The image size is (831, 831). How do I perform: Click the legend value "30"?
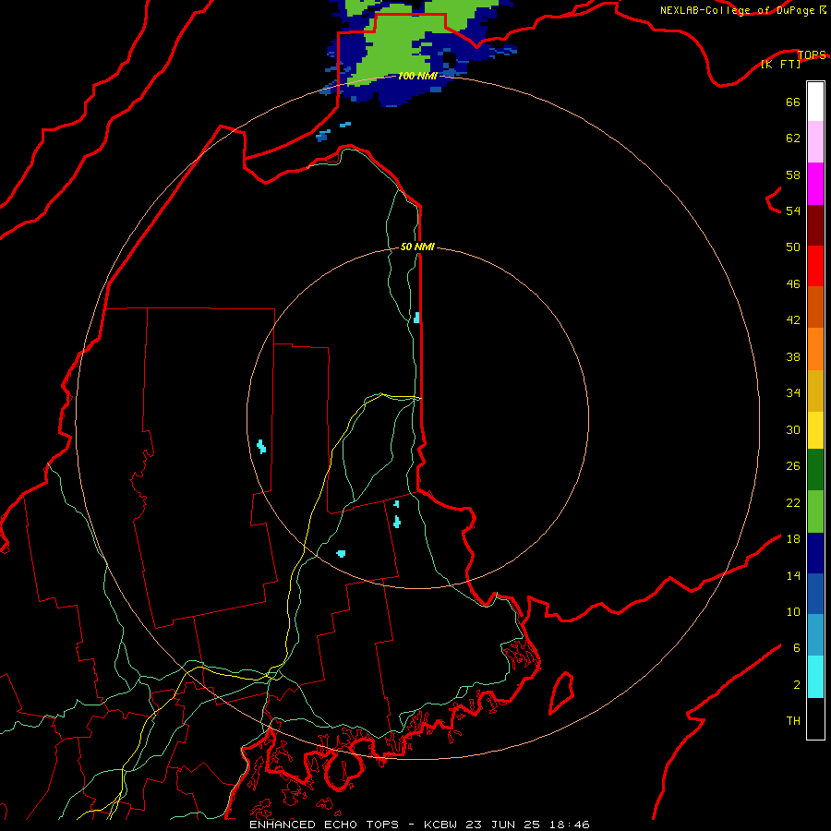793,429
